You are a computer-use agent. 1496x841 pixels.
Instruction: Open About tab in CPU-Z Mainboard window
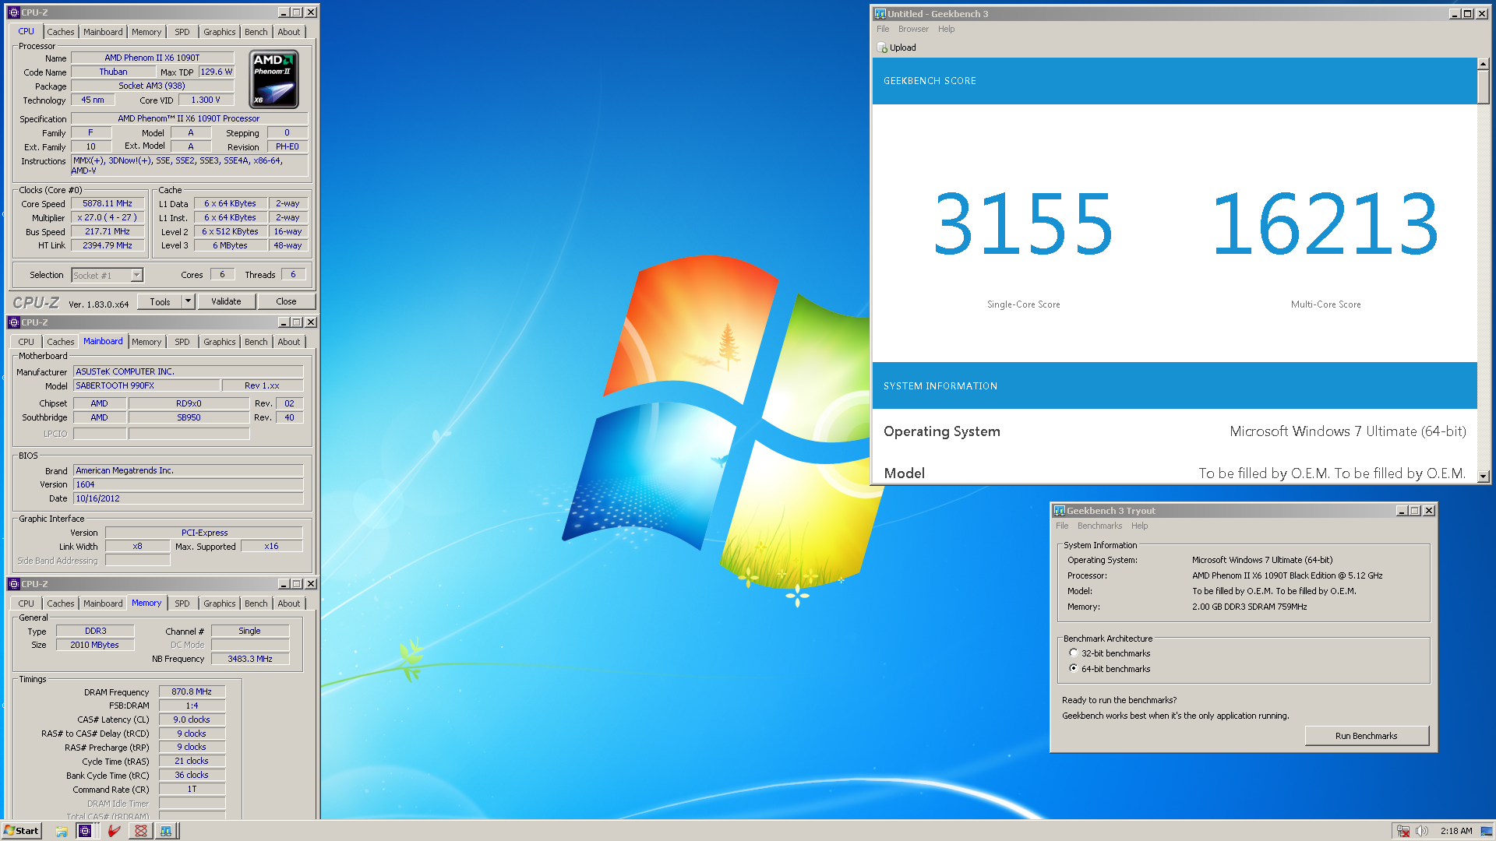pos(288,342)
